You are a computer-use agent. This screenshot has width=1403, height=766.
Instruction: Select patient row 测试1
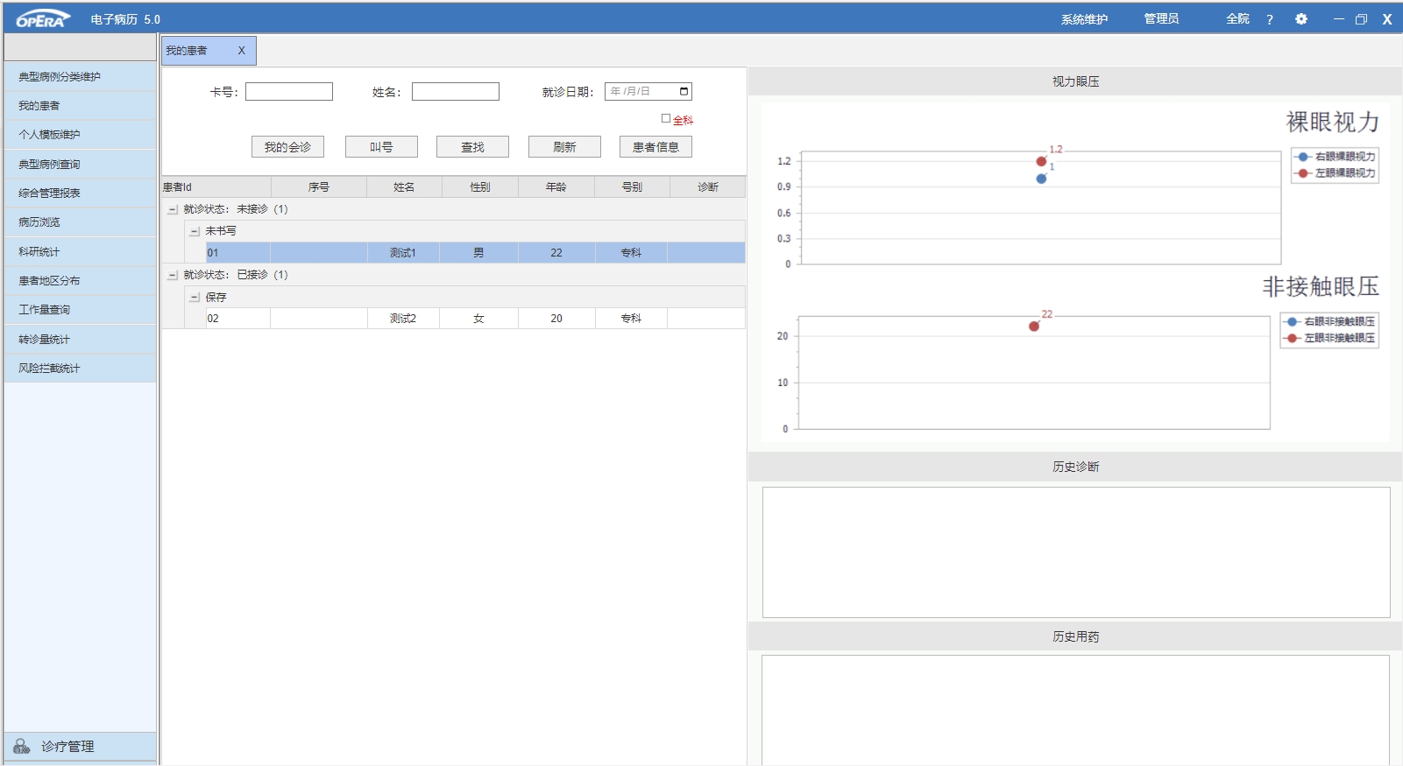pyautogui.click(x=476, y=253)
